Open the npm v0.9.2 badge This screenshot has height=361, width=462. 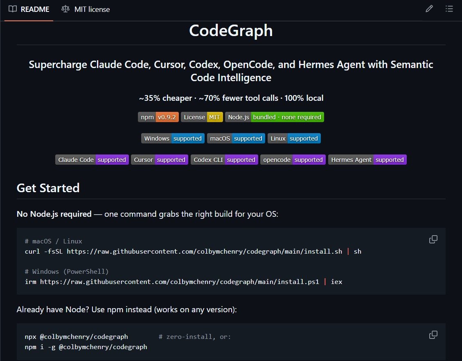pos(158,117)
